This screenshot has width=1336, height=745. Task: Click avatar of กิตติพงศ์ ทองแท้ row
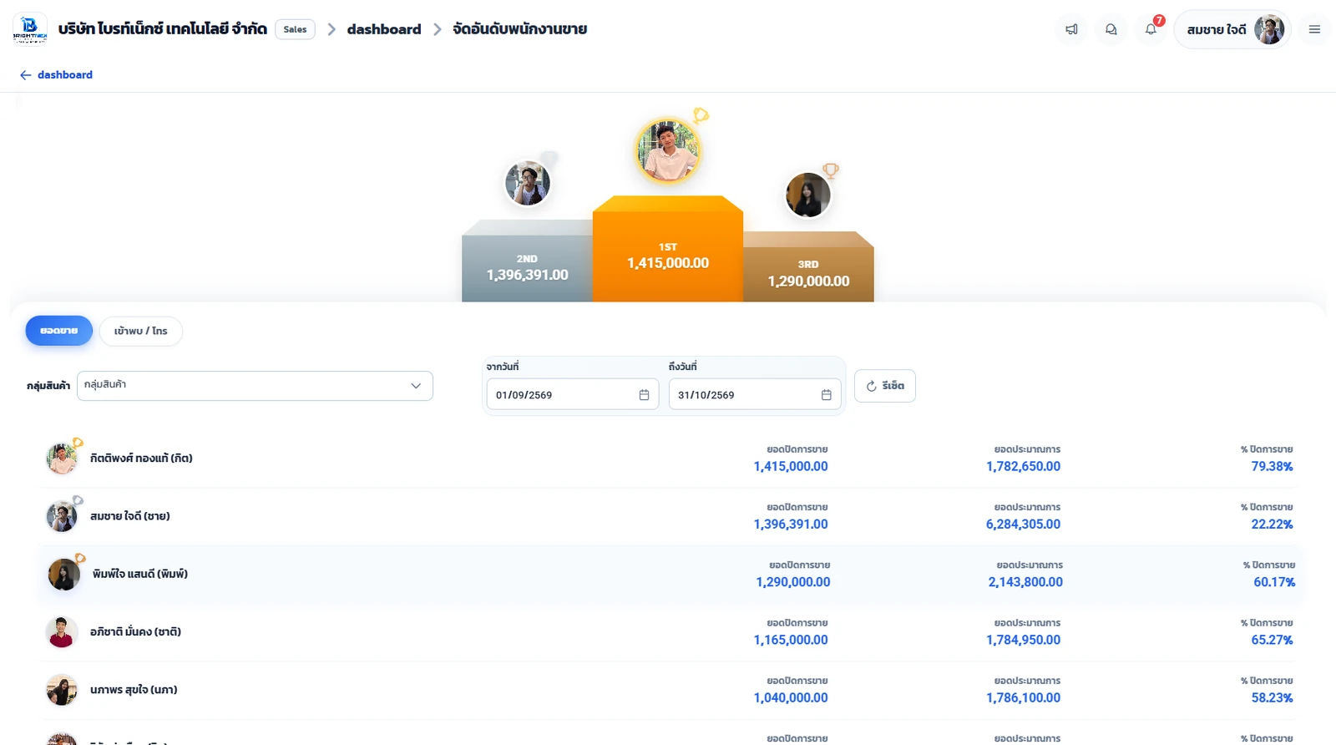click(62, 459)
